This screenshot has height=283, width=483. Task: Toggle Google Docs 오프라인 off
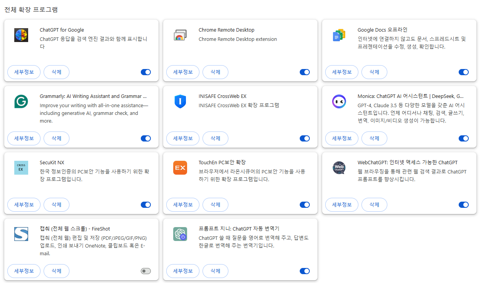tap(464, 72)
